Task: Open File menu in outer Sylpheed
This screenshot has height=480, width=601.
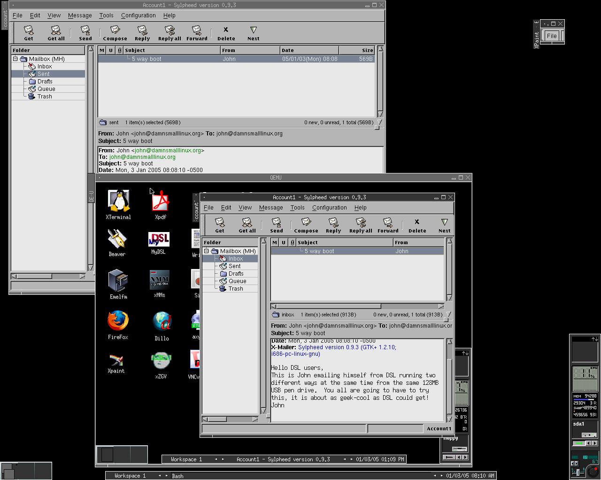Action: tap(17, 15)
